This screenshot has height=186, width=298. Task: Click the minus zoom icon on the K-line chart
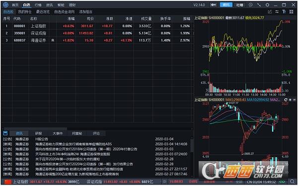295,100
